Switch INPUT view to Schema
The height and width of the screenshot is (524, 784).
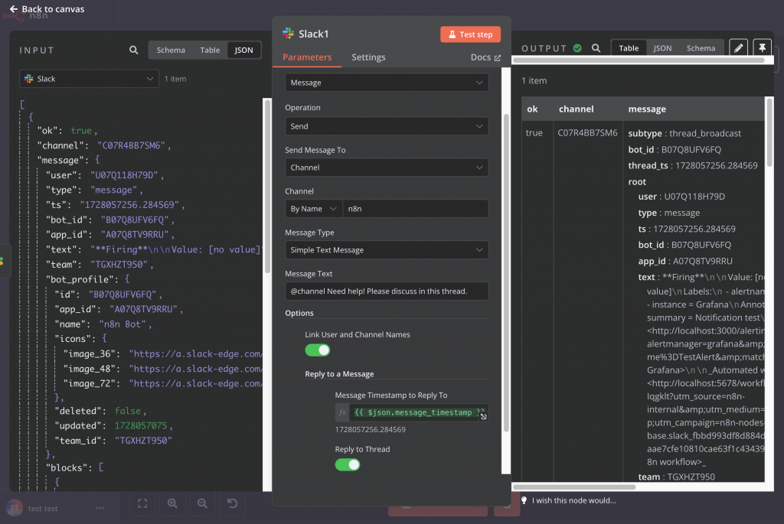(x=171, y=50)
